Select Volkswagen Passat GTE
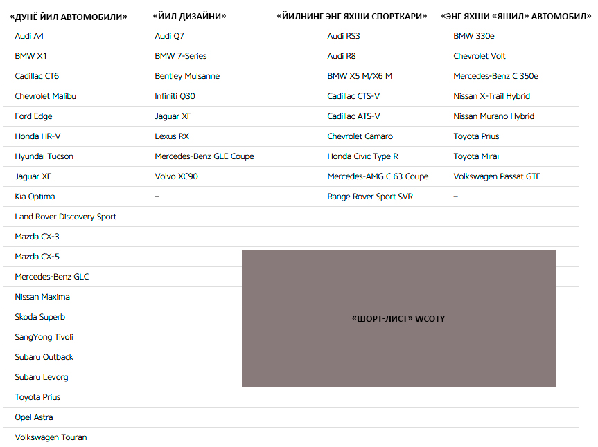Viewport: 598px width, 447px height. coord(497,176)
